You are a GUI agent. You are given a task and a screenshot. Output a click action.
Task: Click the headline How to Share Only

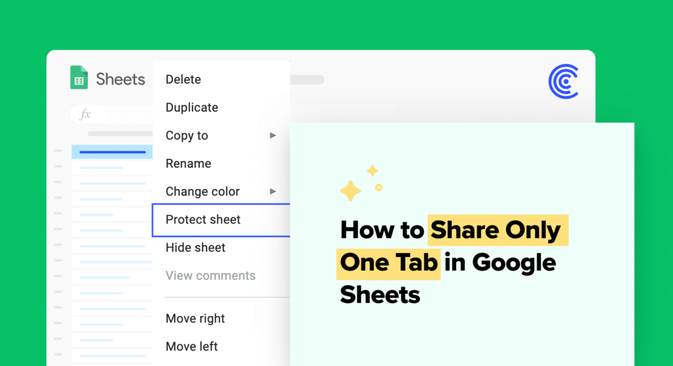(x=451, y=230)
